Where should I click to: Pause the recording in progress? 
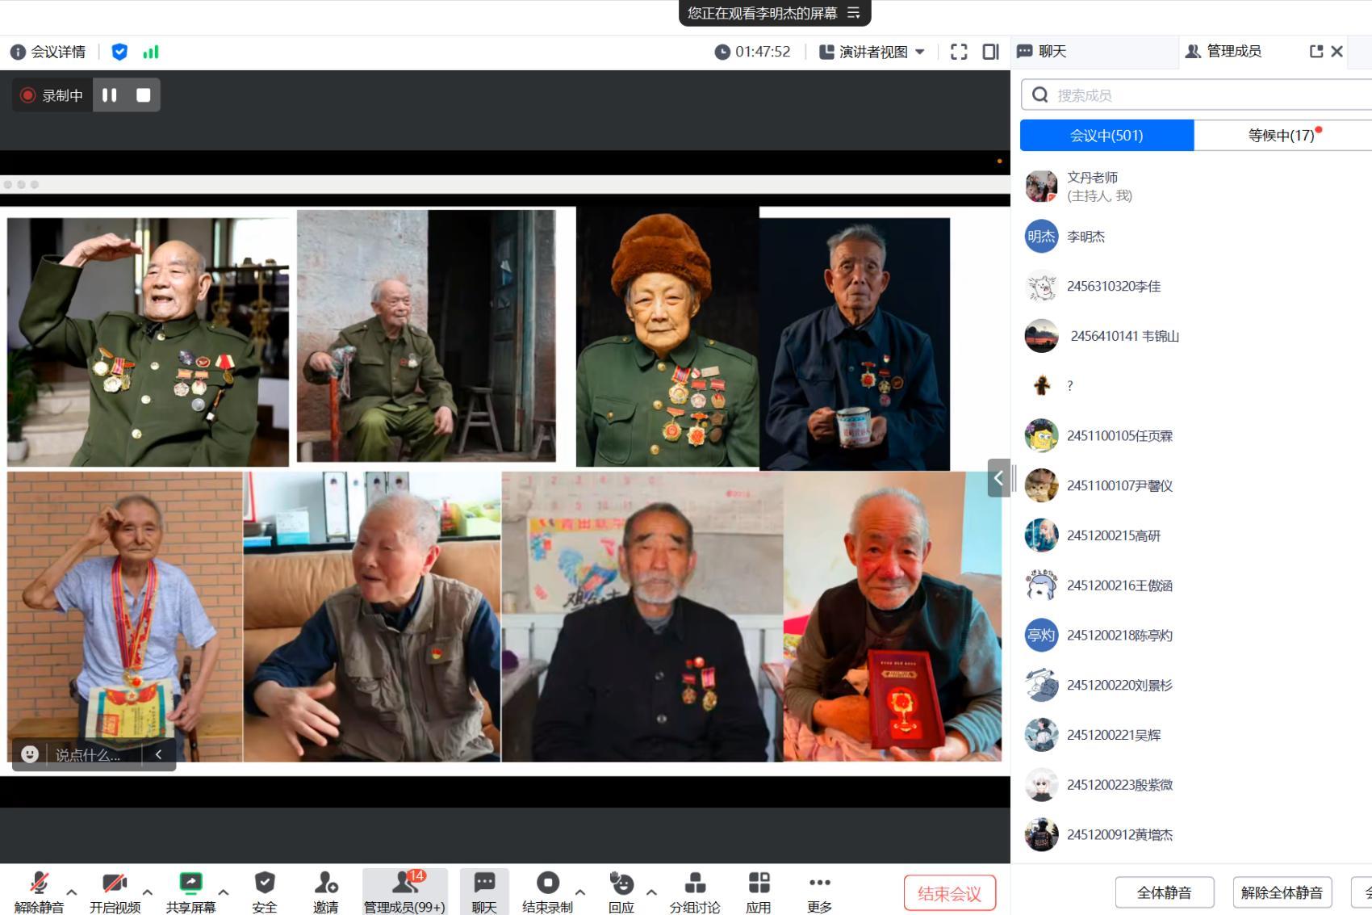110,95
